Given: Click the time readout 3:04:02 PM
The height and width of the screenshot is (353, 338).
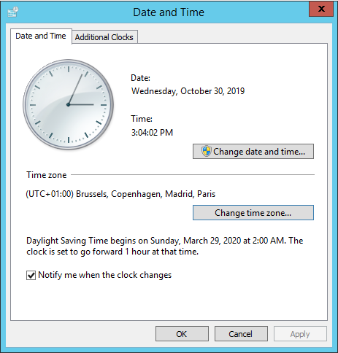Looking at the screenshot, I should pos(152,133).
